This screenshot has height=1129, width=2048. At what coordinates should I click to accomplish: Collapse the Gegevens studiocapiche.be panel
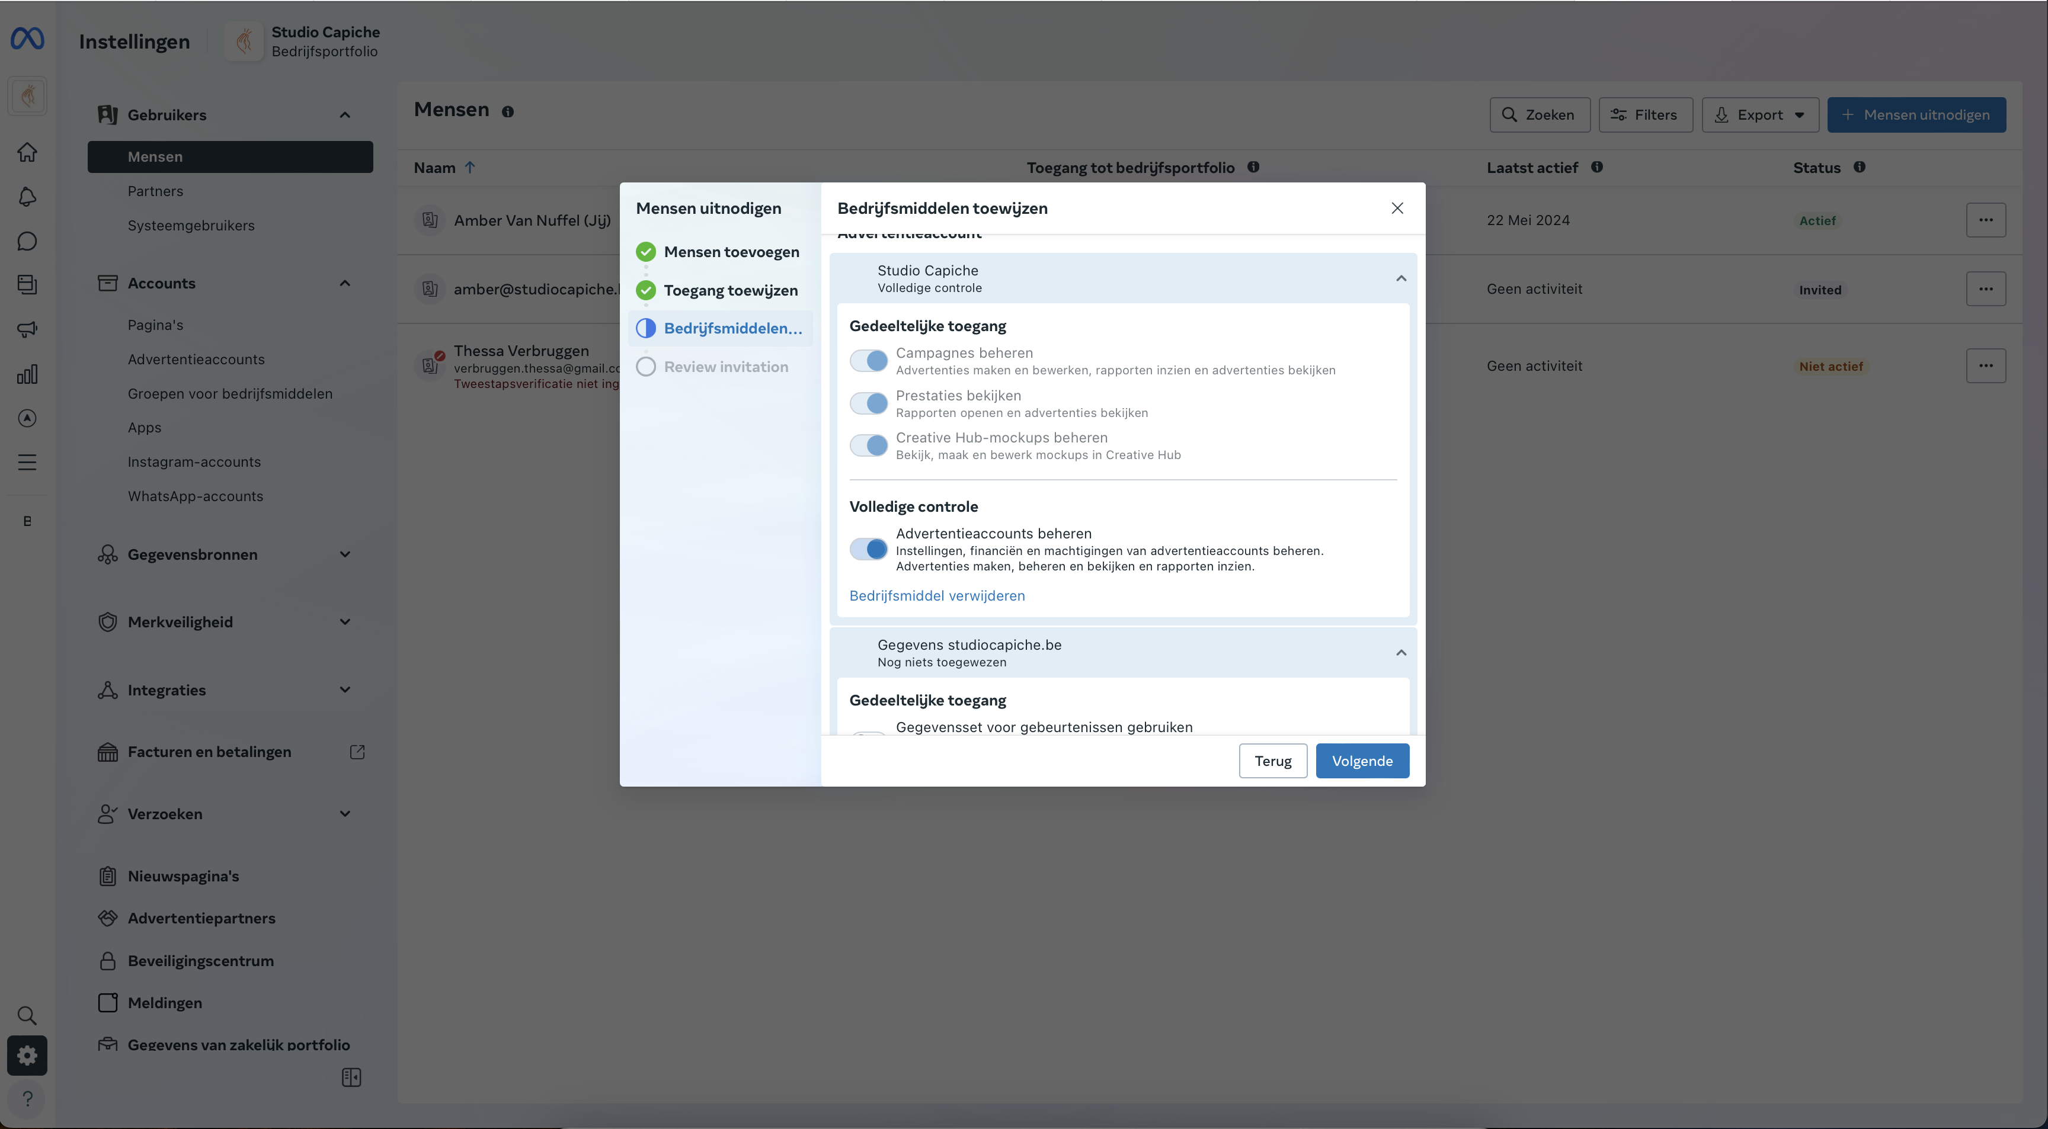(x=1401, y=652)
